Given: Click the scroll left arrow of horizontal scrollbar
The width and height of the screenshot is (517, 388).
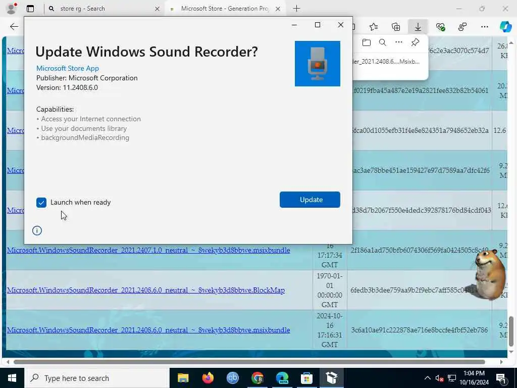Looking at the screenshot, I should 8,362.
